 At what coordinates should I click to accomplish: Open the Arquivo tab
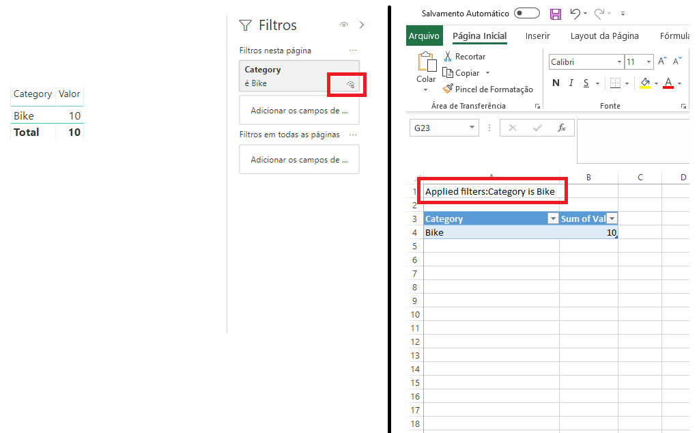tap(424, 36)
